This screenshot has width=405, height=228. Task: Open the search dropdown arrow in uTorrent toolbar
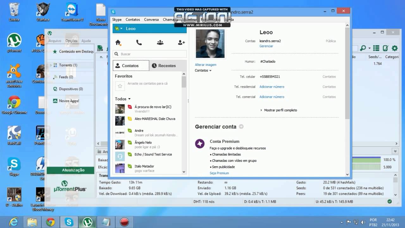click(369, 48)
